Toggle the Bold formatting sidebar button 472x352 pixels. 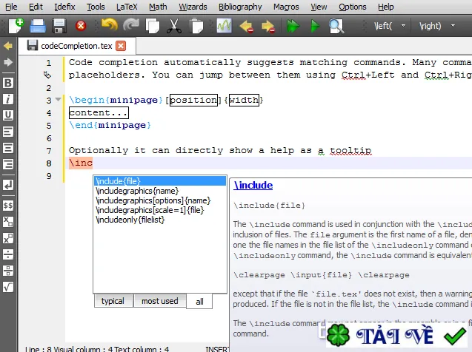point(8,83)
